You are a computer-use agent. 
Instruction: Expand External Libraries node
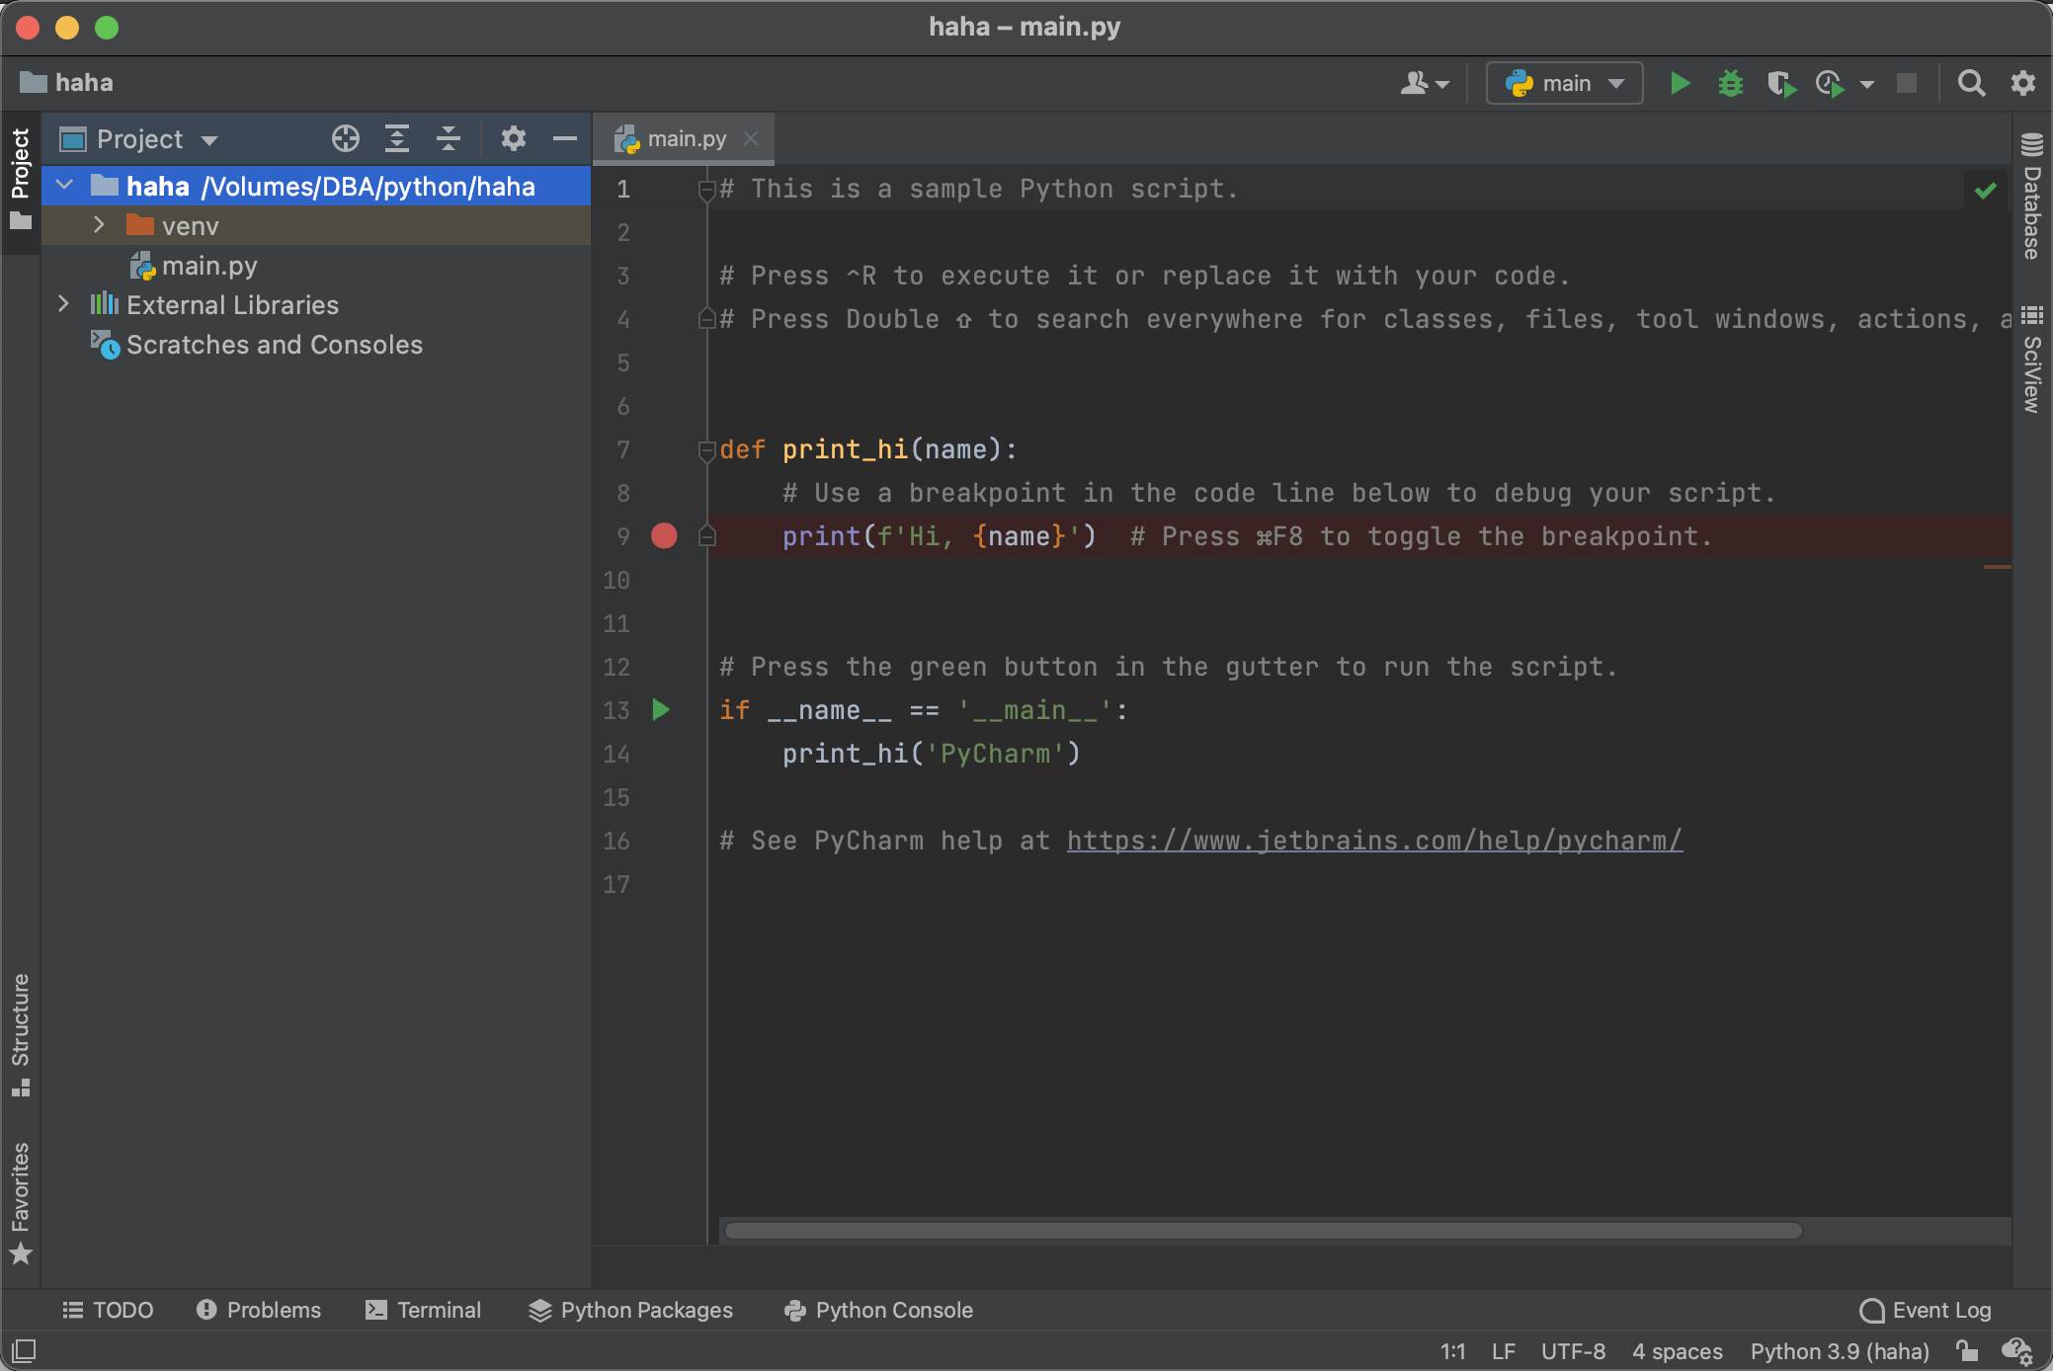[x=64, y=304]
